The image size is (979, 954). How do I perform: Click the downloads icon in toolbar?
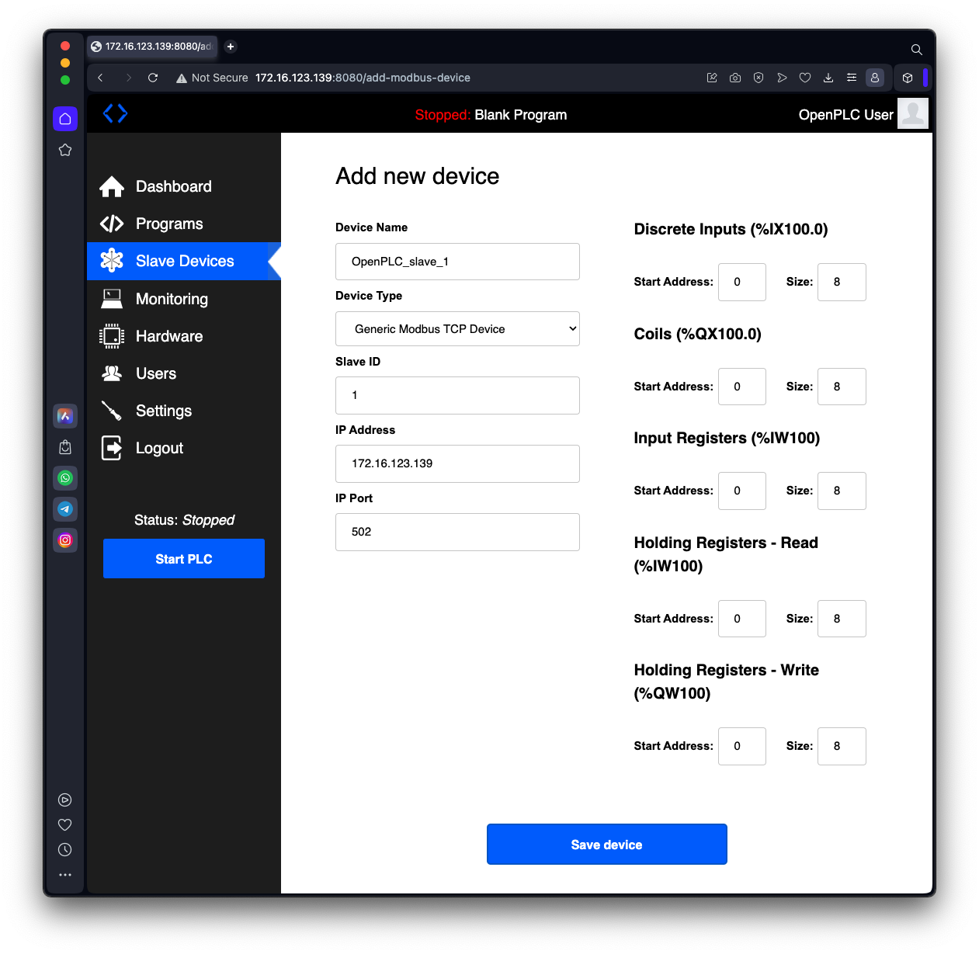click(x=828, y=78)
